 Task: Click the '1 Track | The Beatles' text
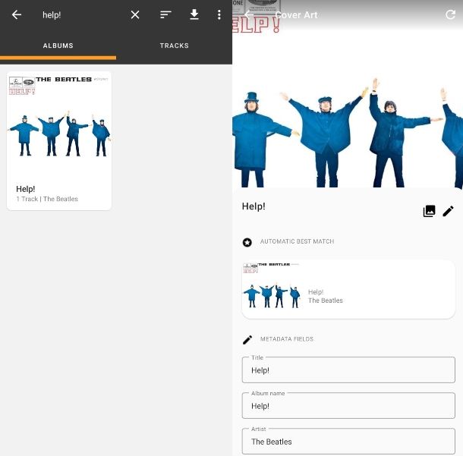[47, 199]
